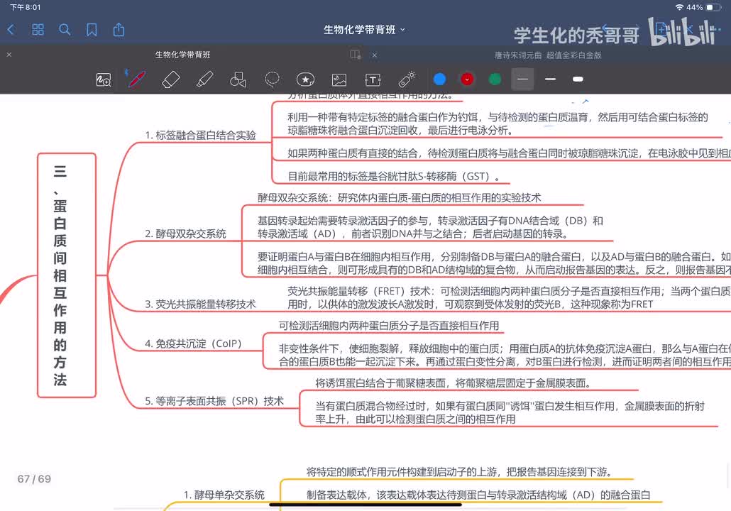731x511 pixels.
Task: Tap the share export icon
Action: tap(119, 29)
